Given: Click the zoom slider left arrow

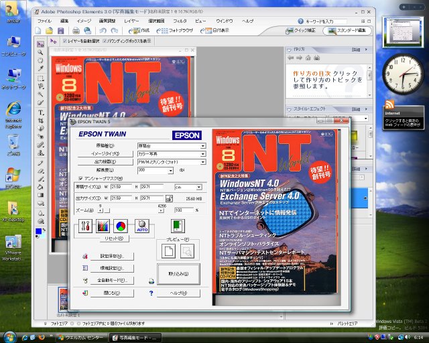Looking at the screenshot, I should click(101, 210).
